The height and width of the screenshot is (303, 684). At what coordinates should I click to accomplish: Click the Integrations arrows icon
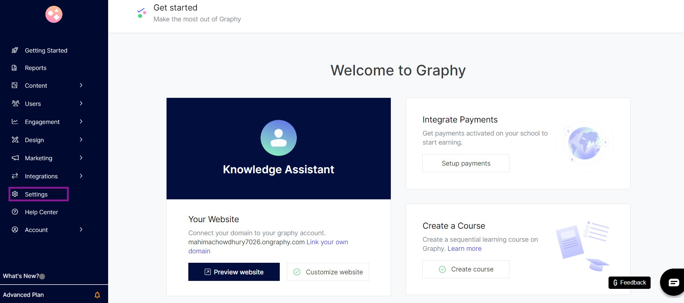(15, 176)
